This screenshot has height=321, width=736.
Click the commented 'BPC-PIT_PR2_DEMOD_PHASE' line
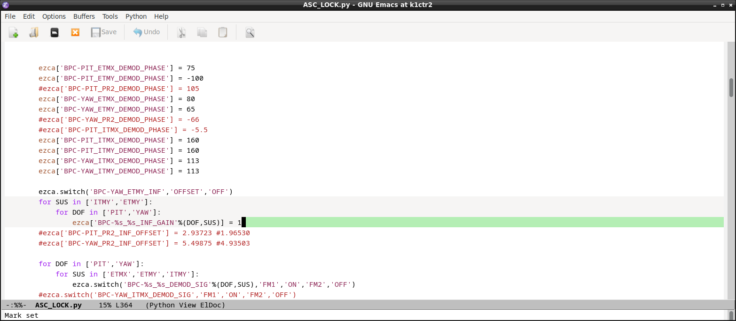click(119, 89)
